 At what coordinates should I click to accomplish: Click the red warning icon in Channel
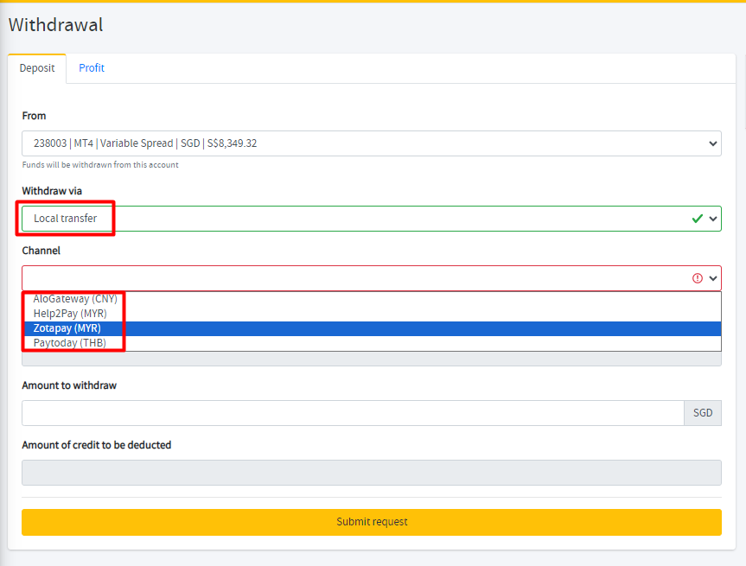698,278
